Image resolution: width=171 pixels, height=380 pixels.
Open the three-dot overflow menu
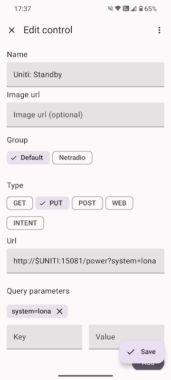point(159,30)
